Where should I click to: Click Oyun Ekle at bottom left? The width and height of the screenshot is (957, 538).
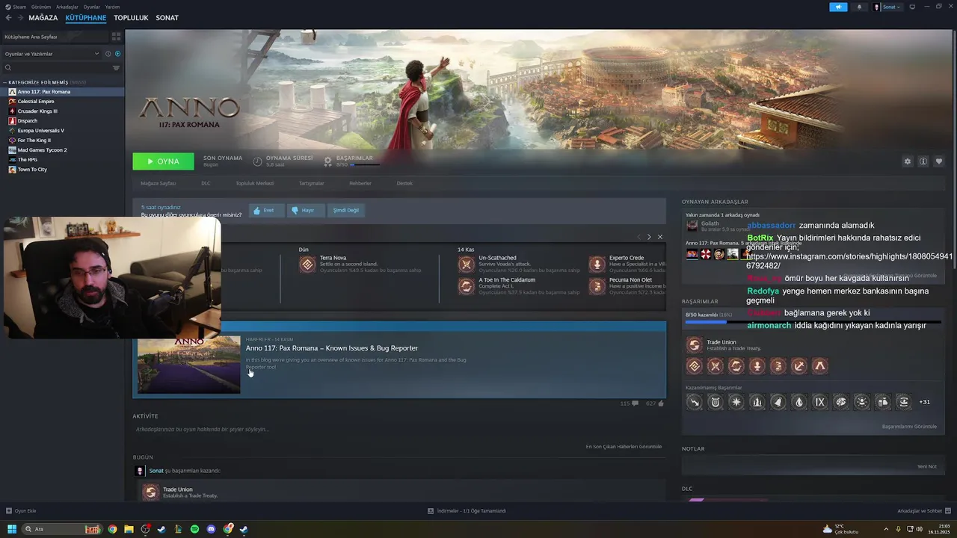point(21,511)
